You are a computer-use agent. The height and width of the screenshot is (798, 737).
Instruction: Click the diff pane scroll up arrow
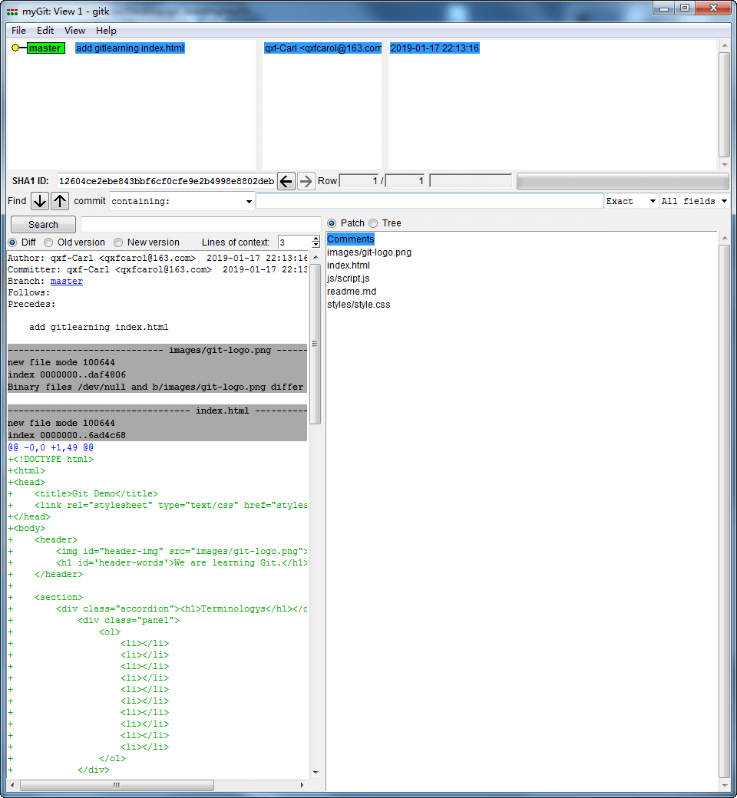tap(316, 258)
